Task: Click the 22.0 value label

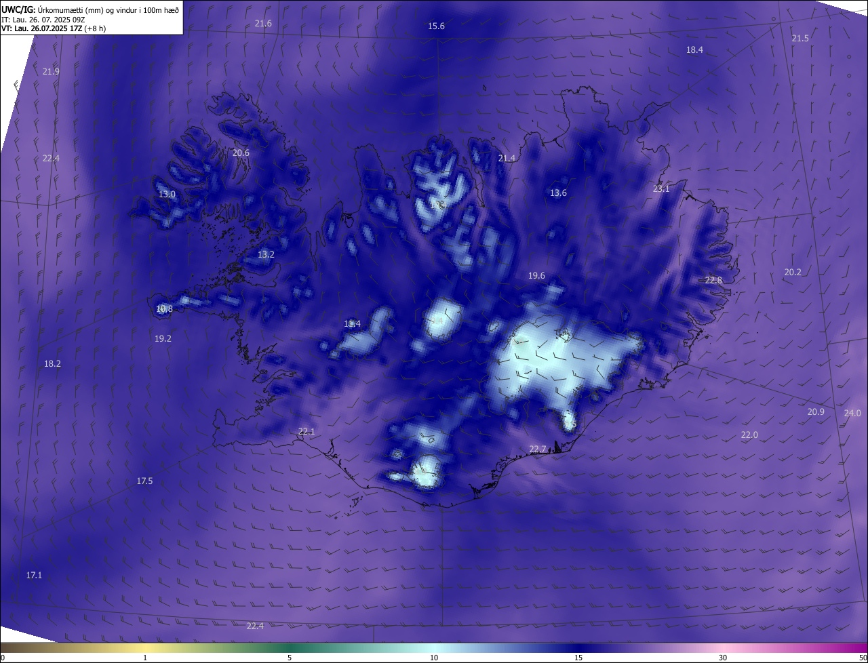Action: 749,435
